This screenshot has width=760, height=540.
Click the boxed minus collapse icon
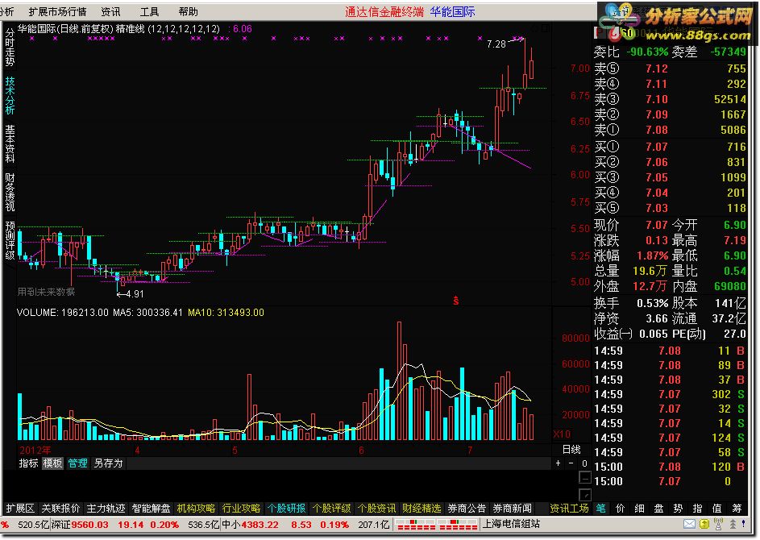(585, 478)
